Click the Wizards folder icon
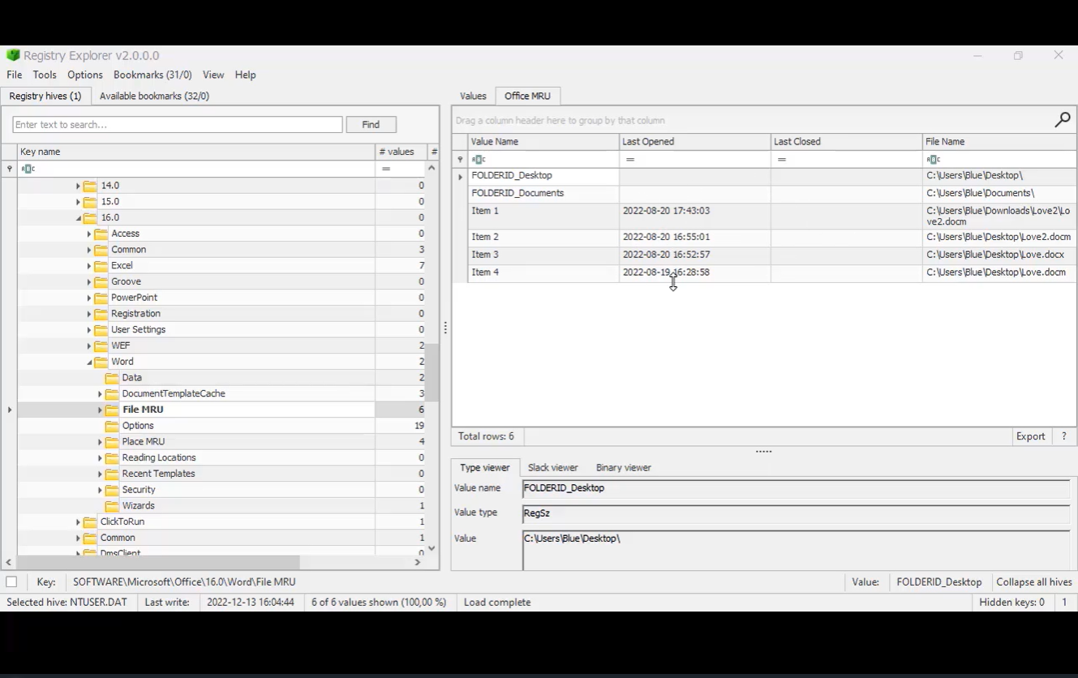Image resolution: width=1078 pixels, height=678 pixels. click(112, 506)
